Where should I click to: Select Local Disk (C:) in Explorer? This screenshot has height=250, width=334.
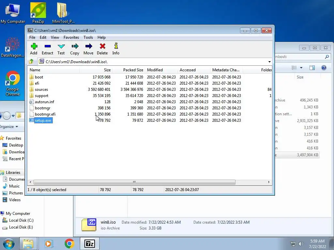[18, 220]
